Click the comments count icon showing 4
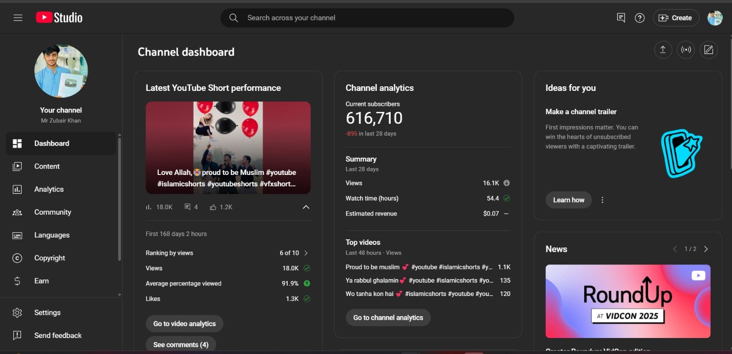Screen dimensions: 732x354 [188, 207]
